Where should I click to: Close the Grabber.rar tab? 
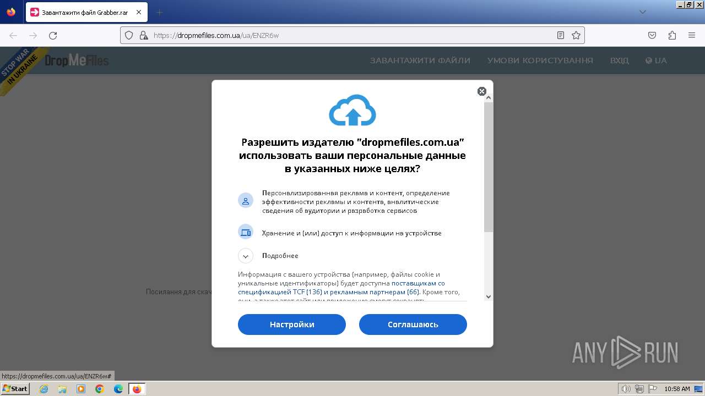[x=138, y=12]
